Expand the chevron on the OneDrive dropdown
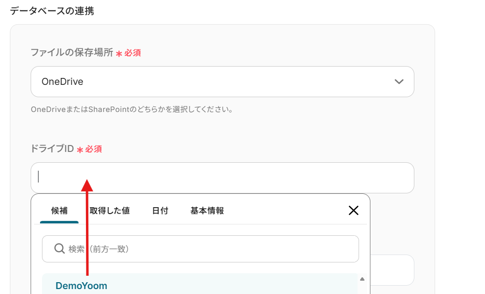485x294 pixels. [x=399, y=82]
